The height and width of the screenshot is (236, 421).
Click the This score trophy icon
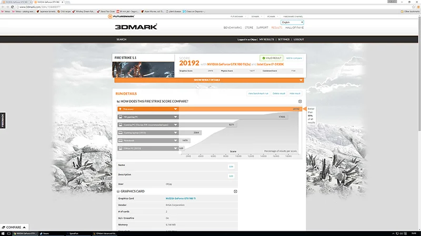pyautogui.click(x=120, y=109)
